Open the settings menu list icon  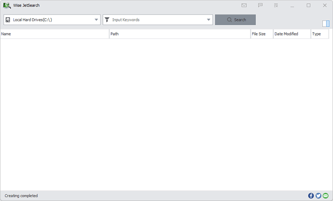click(x=276, y=5)
